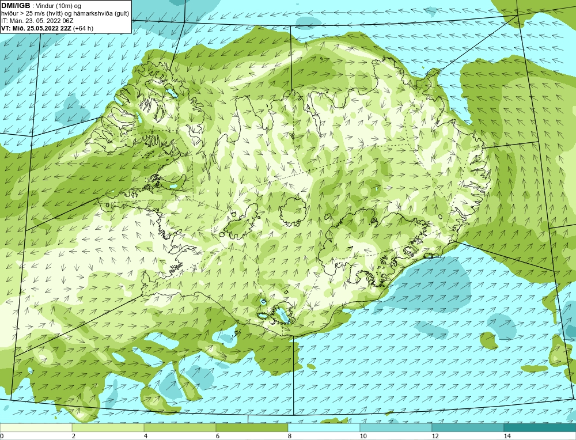This screenshot has height=440, width=576.
Task: Click the "Vindur (10m) og" legend text
Action: (59, 6)
